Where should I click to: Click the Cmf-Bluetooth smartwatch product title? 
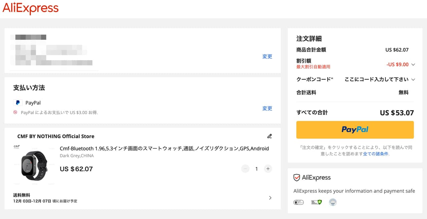(x=164, y=148)
